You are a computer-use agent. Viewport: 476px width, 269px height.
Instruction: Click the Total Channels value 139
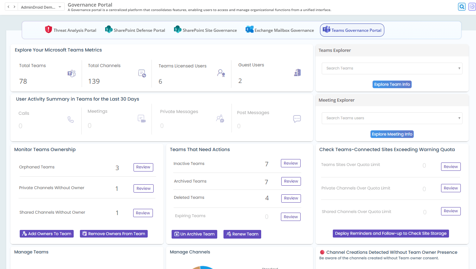[x=94, y=81]
